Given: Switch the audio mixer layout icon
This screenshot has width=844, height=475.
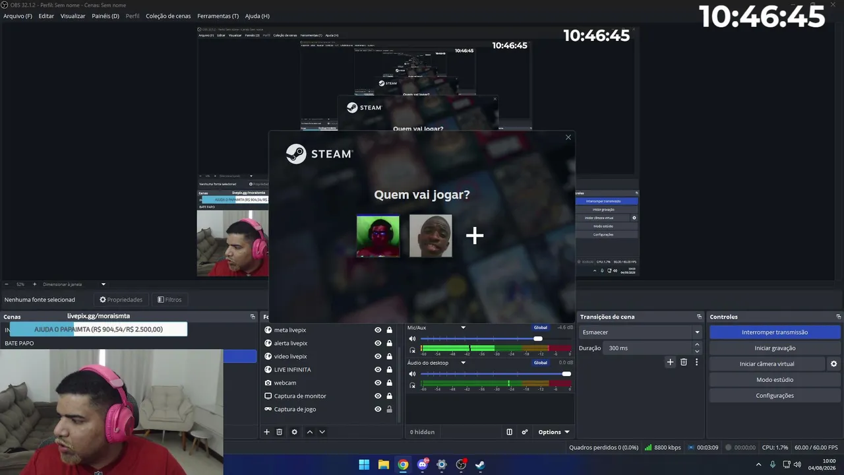Looking at the screenshot, I should [x=509, y=432].
